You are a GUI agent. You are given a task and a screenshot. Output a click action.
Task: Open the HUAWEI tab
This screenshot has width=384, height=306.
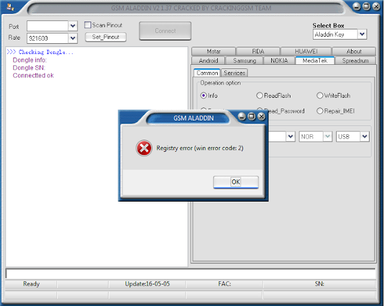pos(306,52)
